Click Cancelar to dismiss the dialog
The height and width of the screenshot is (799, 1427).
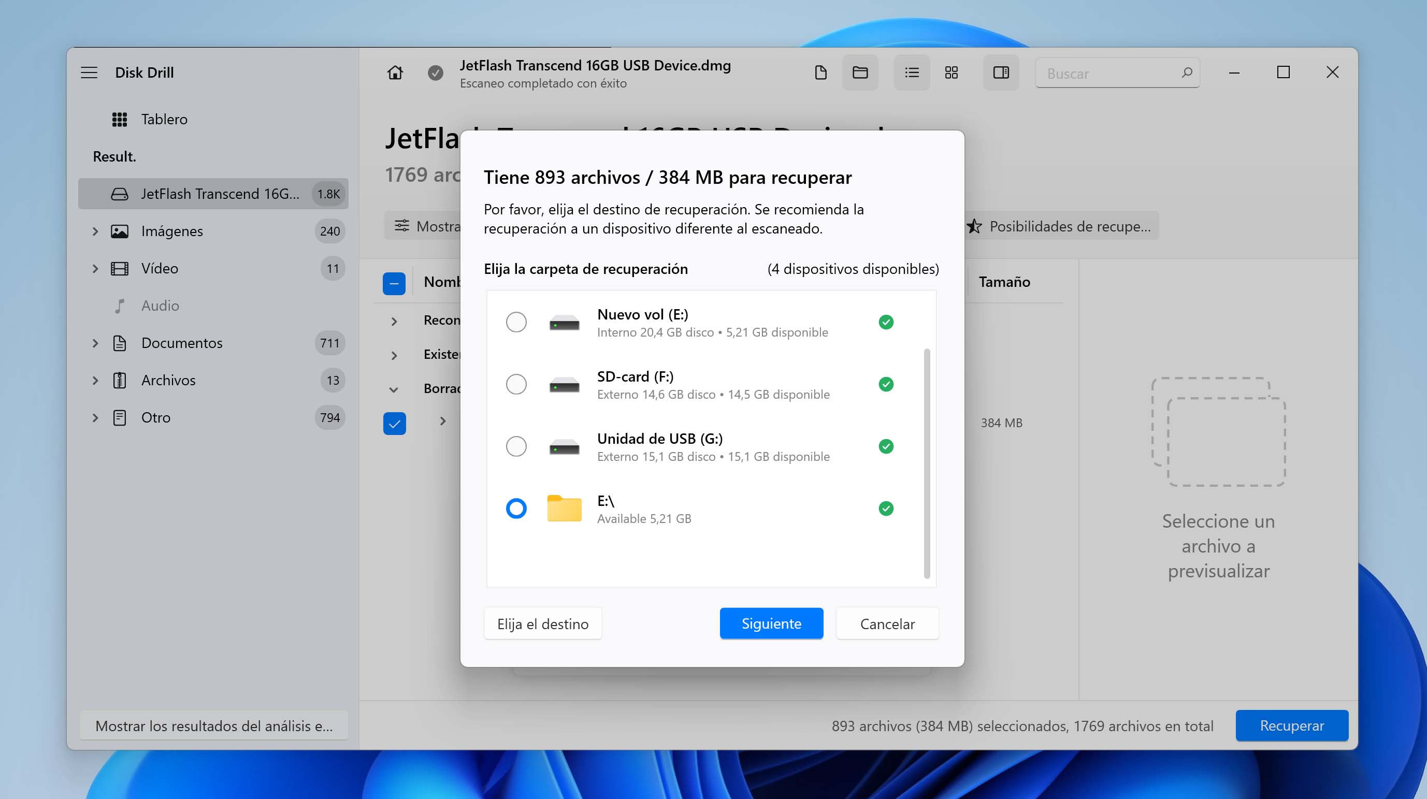point(887,623)
